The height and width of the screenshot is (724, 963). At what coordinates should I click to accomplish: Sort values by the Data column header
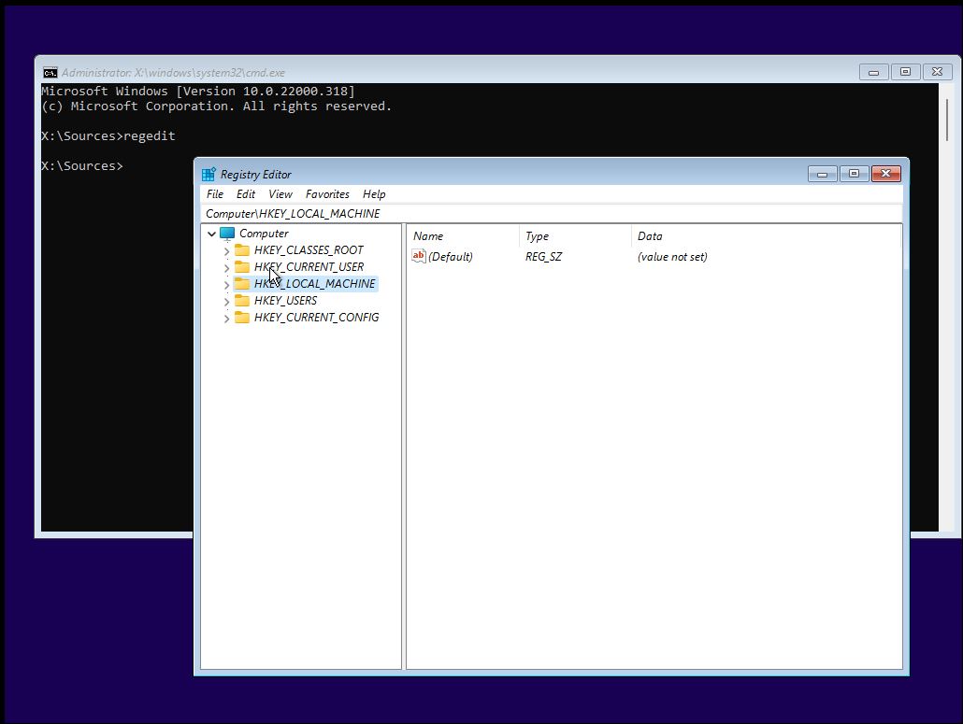tap(765, 236)
